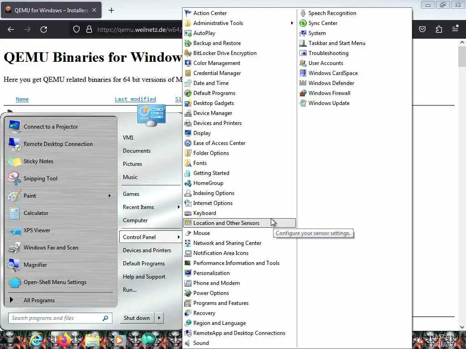Click the BitLocker Drive Encryption icon

pos(188,53)
